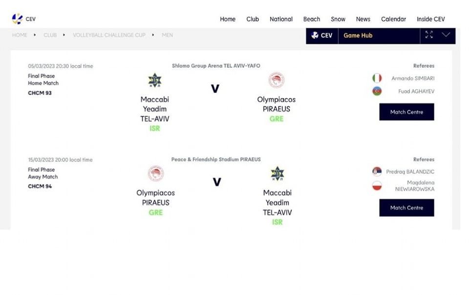Open Match Centre for CHCM 94
This screenshot has height=295, width=469.
(406, 208)
